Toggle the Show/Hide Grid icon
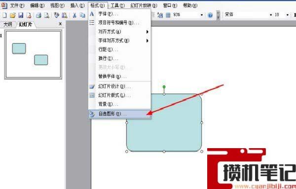Viewport: 296px width, 189px height. click(168, 15)
